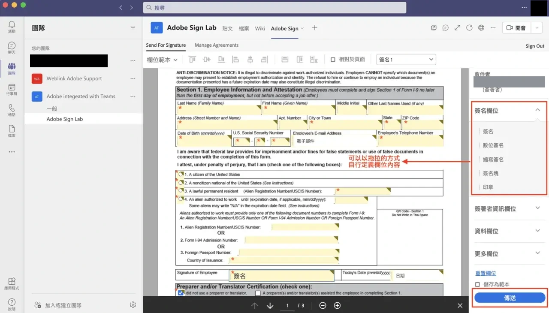This screenshot has height=313, width=549.
Task: Click the teams list filter icon
Action: (133, 28)
